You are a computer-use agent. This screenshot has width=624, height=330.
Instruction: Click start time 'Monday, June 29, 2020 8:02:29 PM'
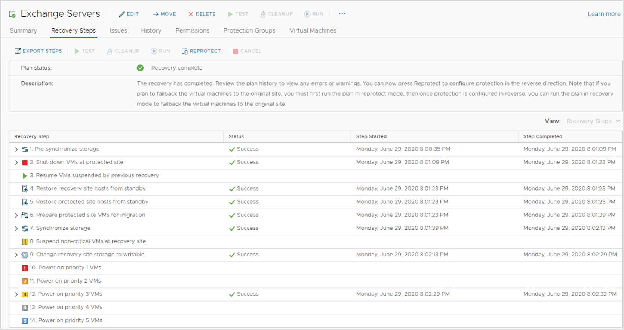tap(403, 294)
